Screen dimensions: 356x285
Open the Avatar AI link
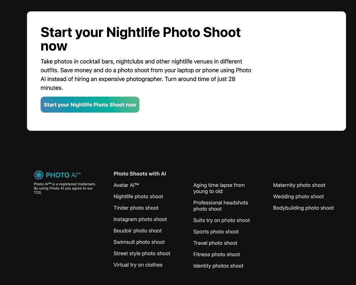tap(126, 185)
